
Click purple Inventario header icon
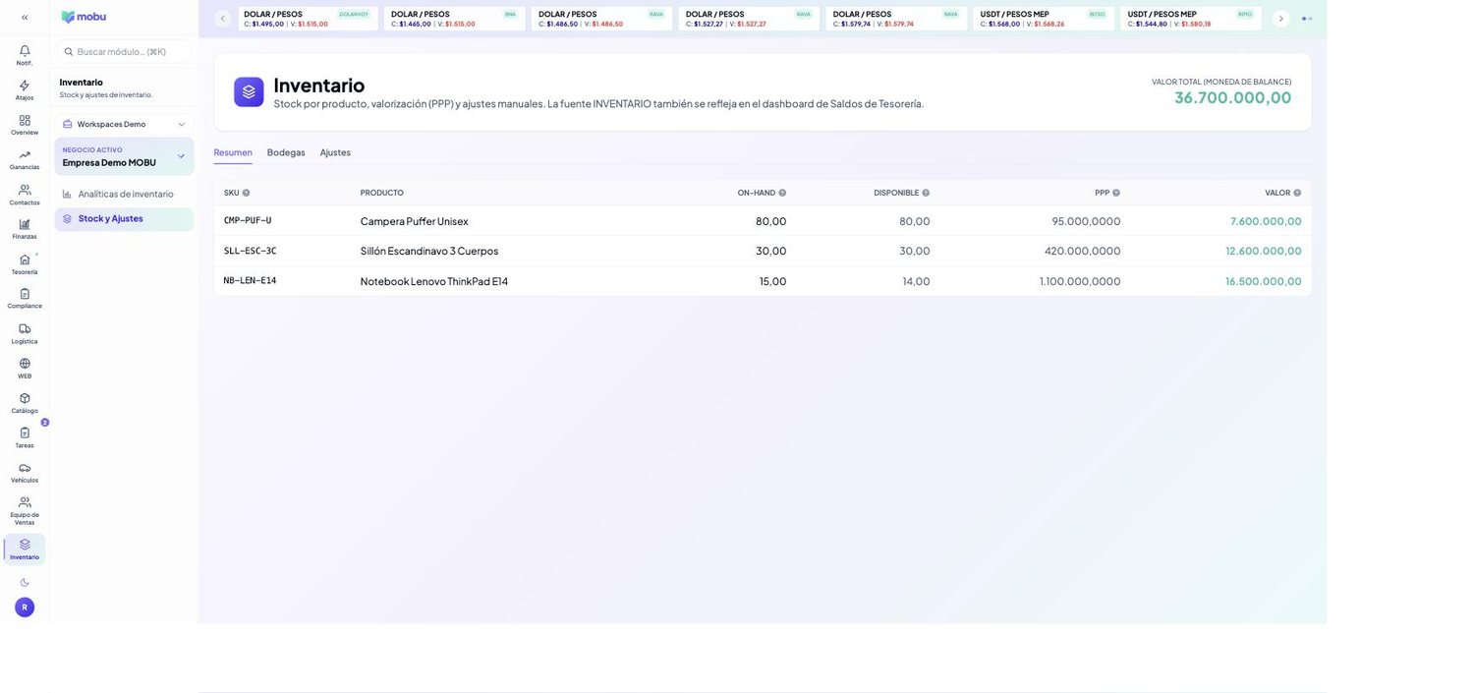[x=249, y=91]
